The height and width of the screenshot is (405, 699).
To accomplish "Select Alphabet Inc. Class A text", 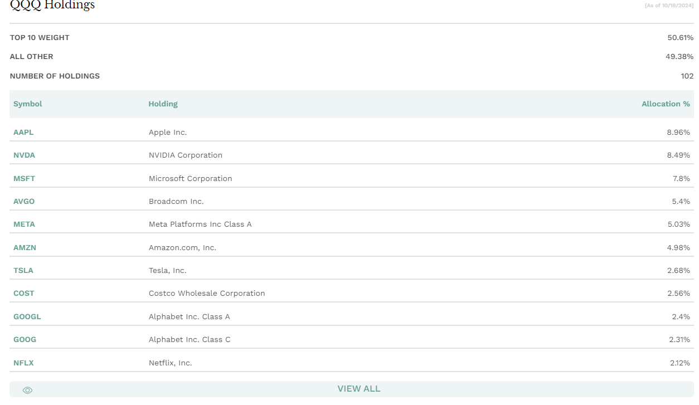I will click(190, 317).
